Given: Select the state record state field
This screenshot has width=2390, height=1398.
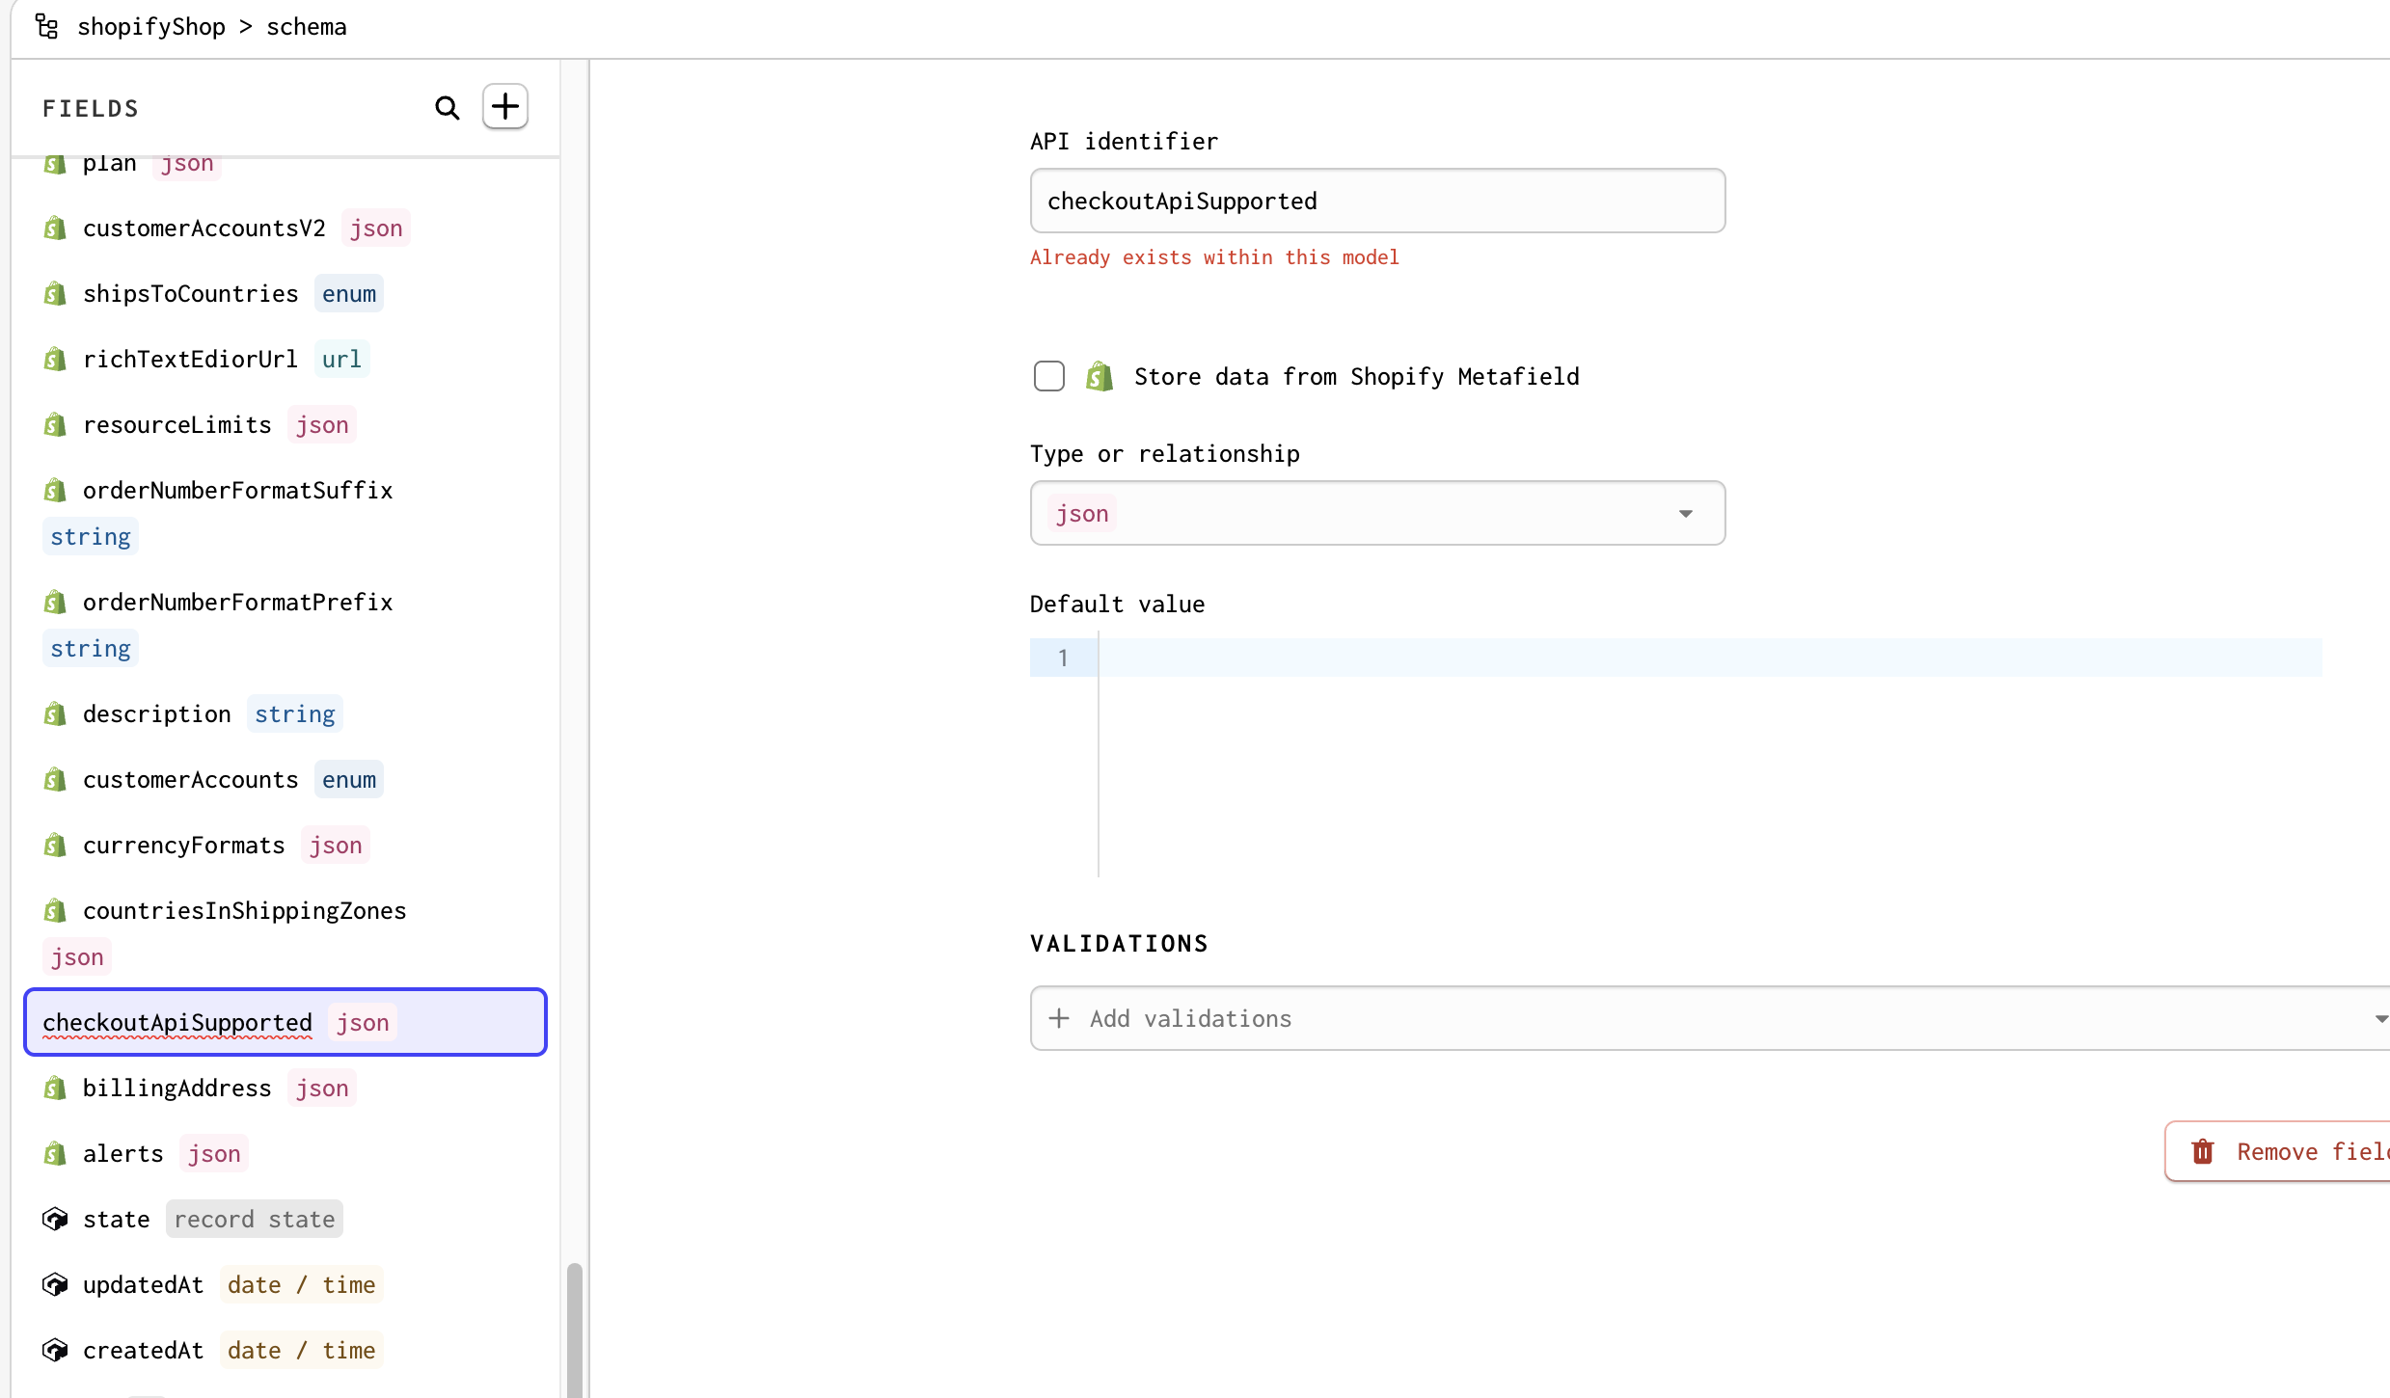Looking at the screenshot, I should click(285, 1220).
